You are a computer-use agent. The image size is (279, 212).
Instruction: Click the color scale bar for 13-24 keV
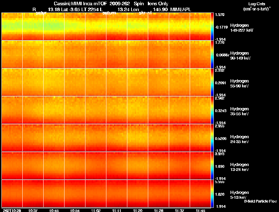(x=212, y=166)
